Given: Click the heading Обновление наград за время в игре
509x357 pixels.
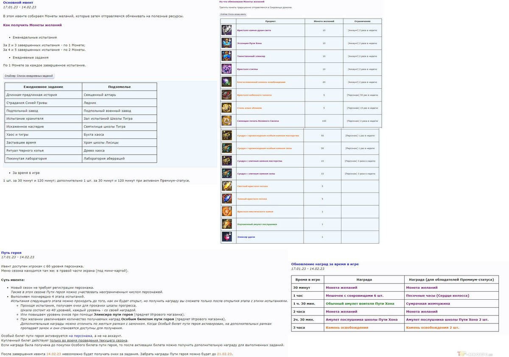Looking at the screenshot, I should pyautogui.click(x=325, y=264).
